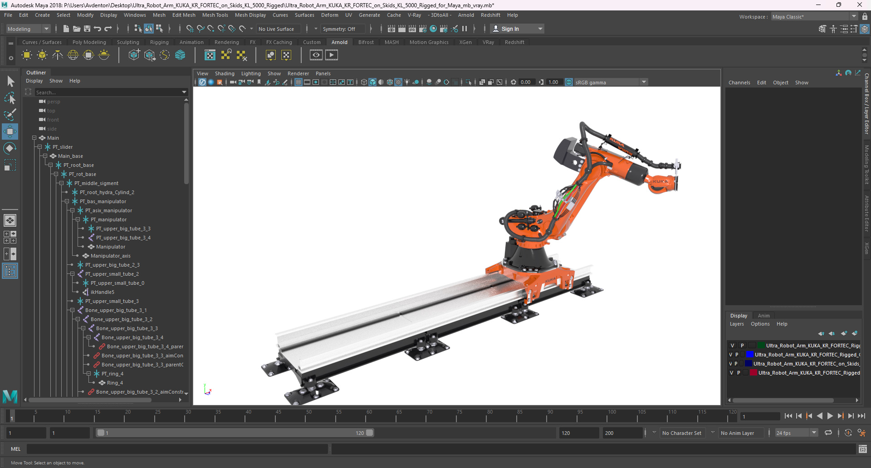Pick the Paint selection tool
Image resolution: width=871 pixels, height=468 pixels.
10,114
